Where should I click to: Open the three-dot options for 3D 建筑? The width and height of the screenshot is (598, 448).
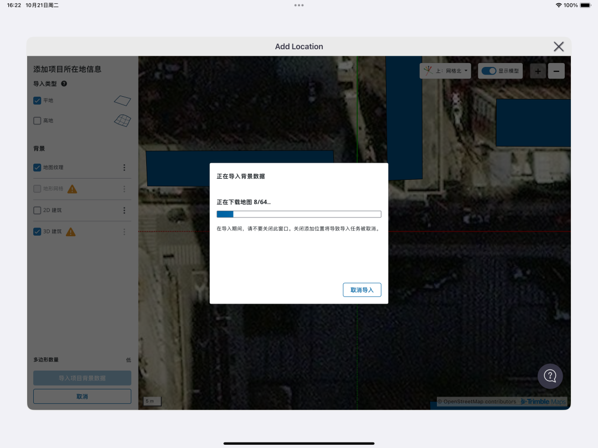tap(124, 232)
